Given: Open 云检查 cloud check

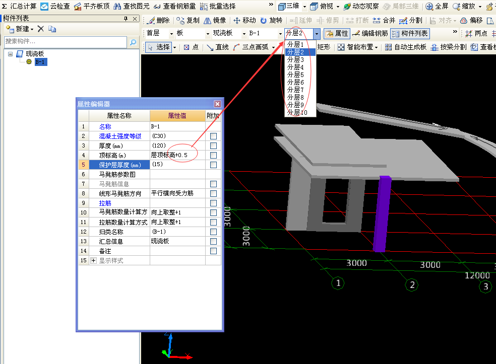Looking at the screenshot, I should [55, 6].
